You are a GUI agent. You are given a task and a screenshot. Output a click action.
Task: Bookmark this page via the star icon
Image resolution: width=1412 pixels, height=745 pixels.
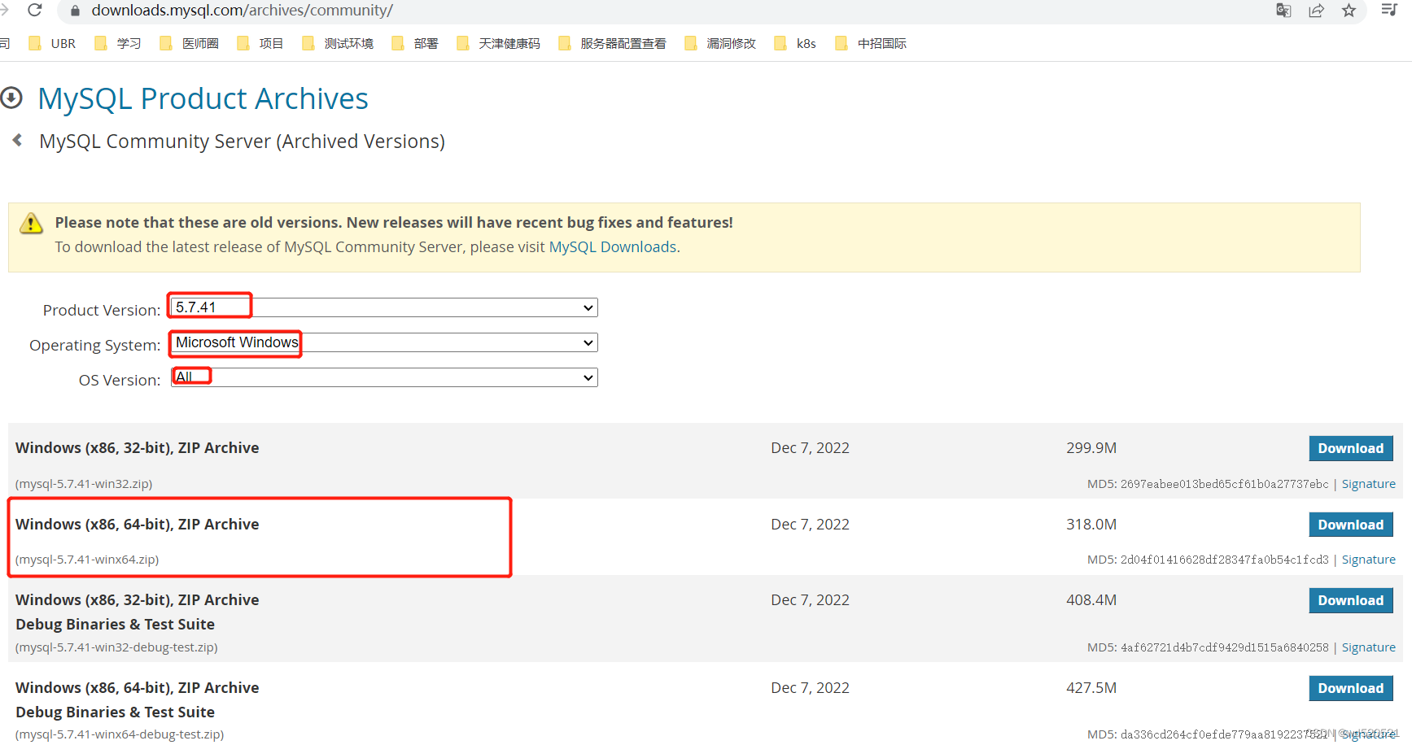(x=1349, y=11)
